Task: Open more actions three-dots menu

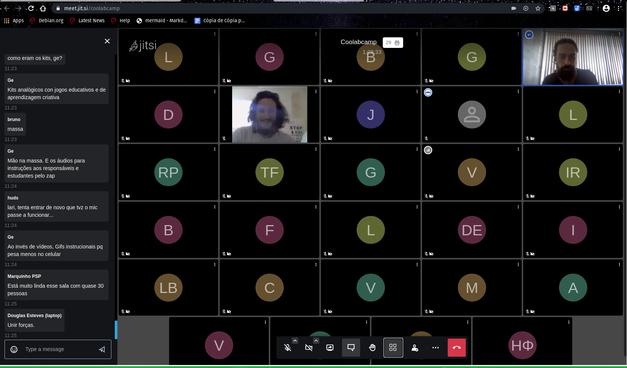Action: tap(436, 348)
